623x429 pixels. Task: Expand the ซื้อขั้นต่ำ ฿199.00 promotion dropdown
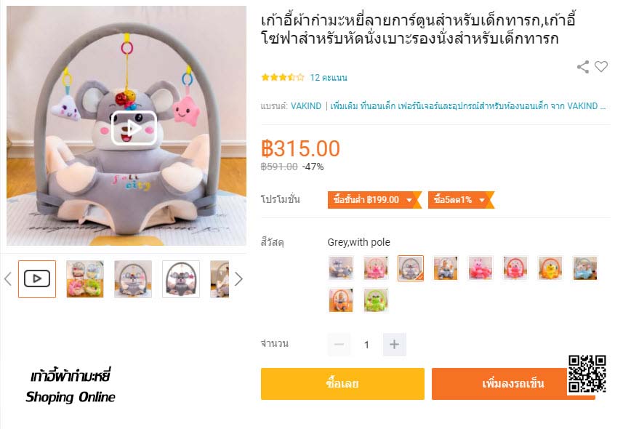click(374, 199)
